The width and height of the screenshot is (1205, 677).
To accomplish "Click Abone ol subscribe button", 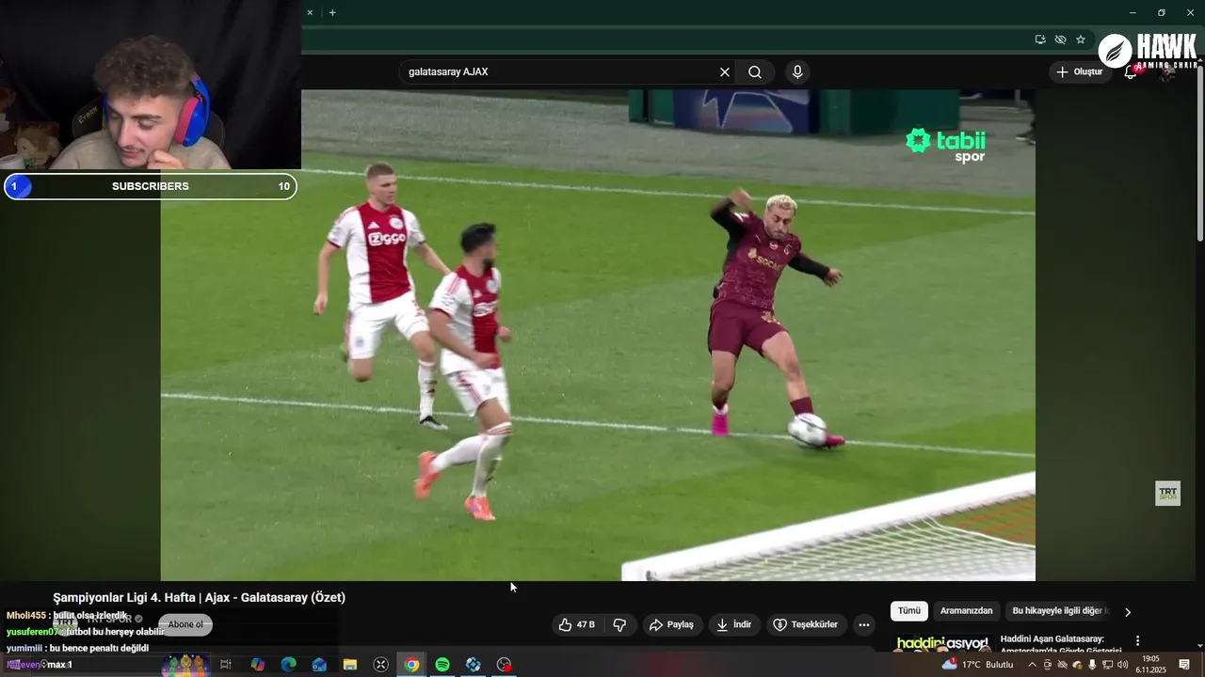I will tap(185, 624).
